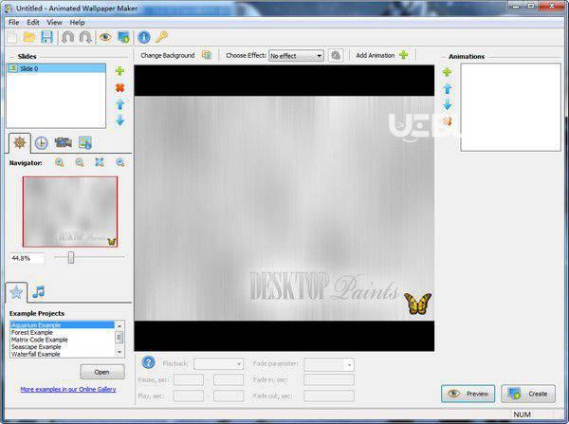This screenshot has height=424, width=569.
Task: Save project with the floppy disk icon
Action: [x=46, y=37]
